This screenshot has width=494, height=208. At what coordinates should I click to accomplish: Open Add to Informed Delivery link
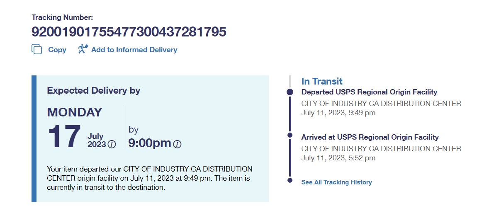pyautogui.click(x=134, y=50)
